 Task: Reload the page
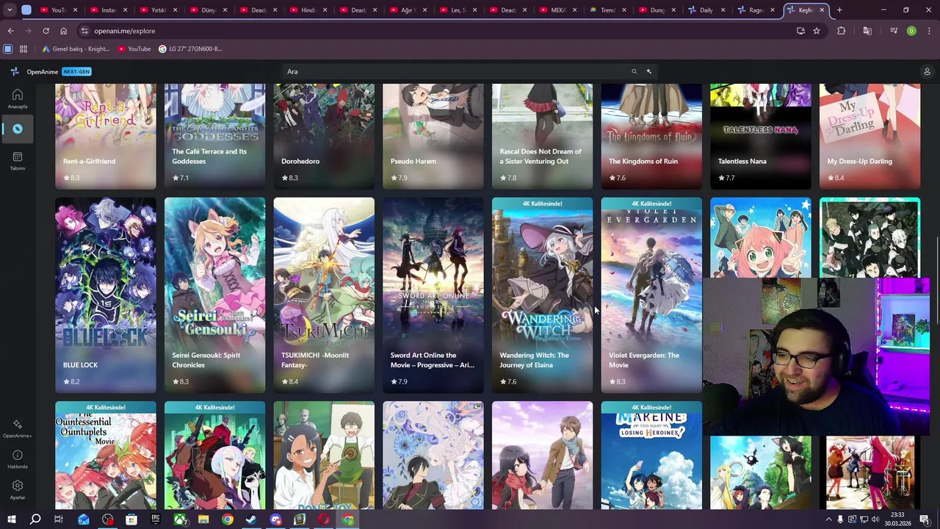coord(46,31)
